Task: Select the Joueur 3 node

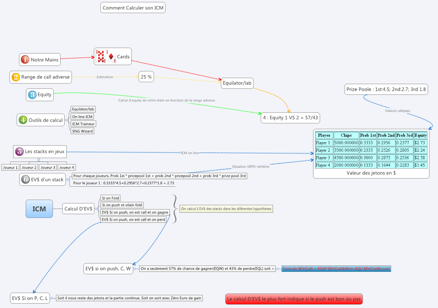Action: pos(48,167)
